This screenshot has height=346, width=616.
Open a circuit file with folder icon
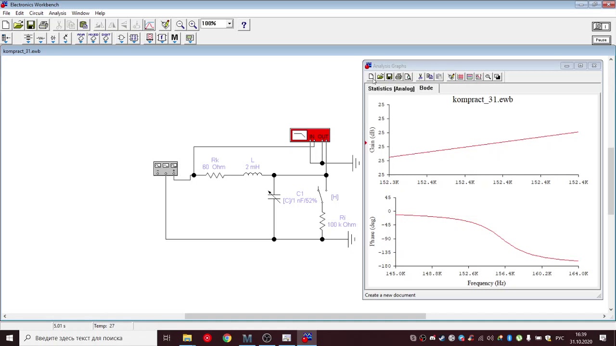(x=18, y=25)
